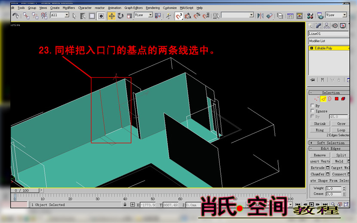Toggle the Angle Snap icon
The image size is (357, 223).
click(188, 16)
